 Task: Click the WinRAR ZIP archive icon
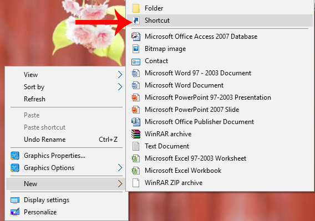tap(136, 183)
